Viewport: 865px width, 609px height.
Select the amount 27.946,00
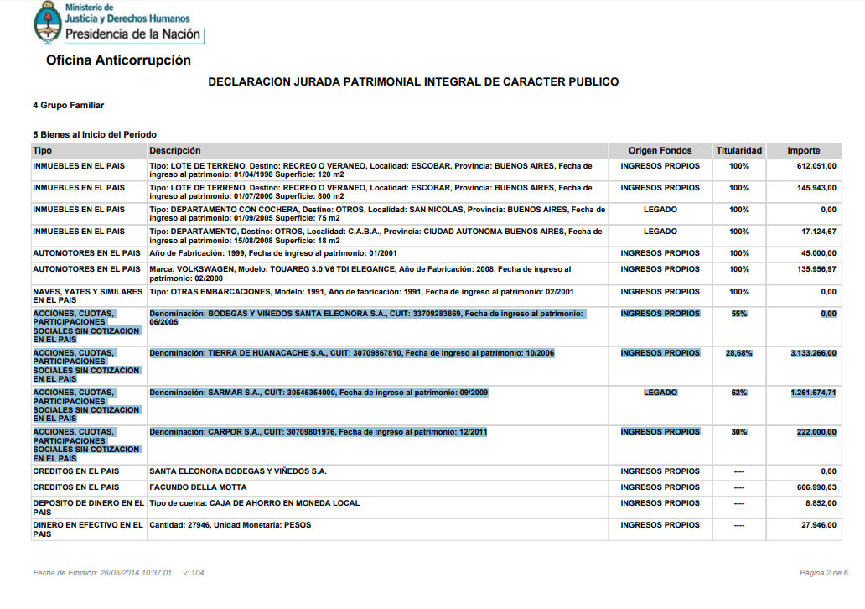[819, 525]
